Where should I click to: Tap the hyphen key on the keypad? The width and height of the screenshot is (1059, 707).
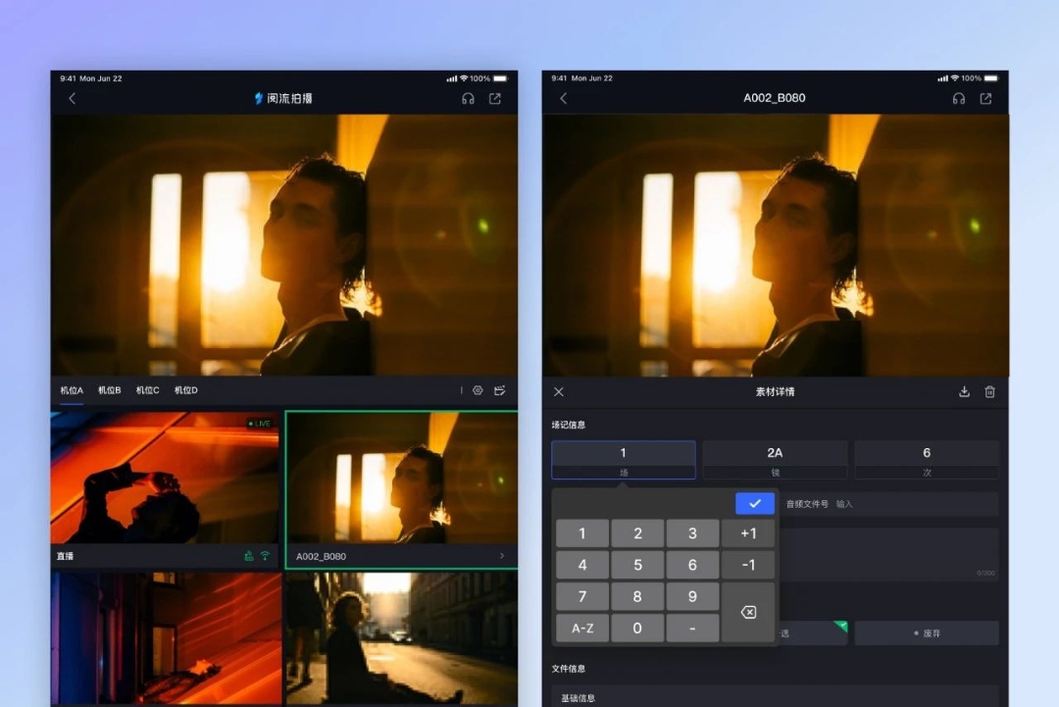coord(692,628)
